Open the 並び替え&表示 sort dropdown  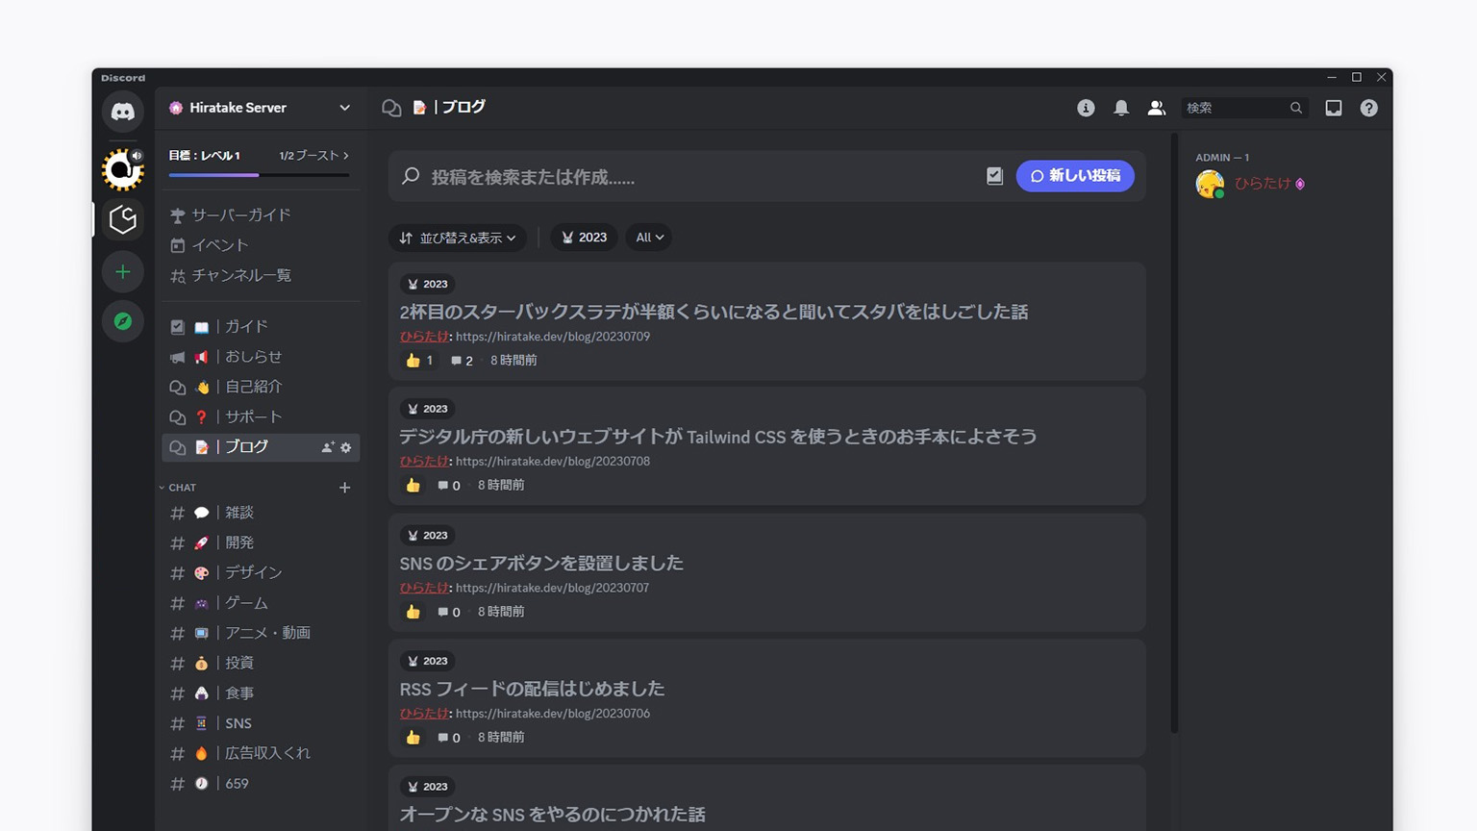click(x=458, y=238)
